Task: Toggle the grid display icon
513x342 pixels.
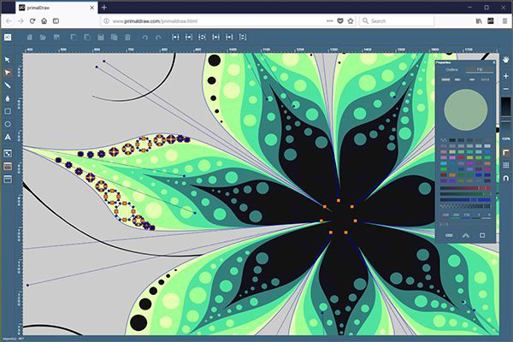Action: point(506,165)
